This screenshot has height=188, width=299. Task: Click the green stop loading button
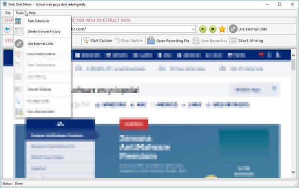click(x=213, y=29)
